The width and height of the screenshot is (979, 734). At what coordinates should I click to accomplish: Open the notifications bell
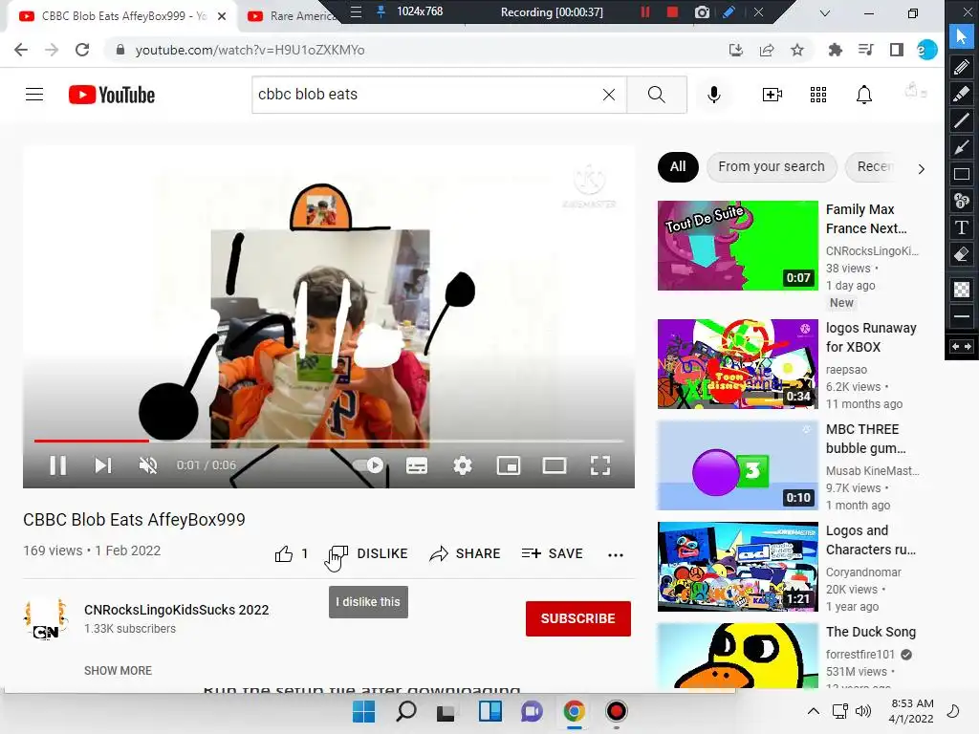click(x=864, y=95)
